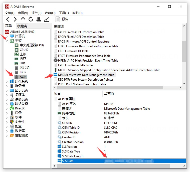Select the 配置 tree item icon
The width and height of the screenshot is (190, 172).
point(12,126)
